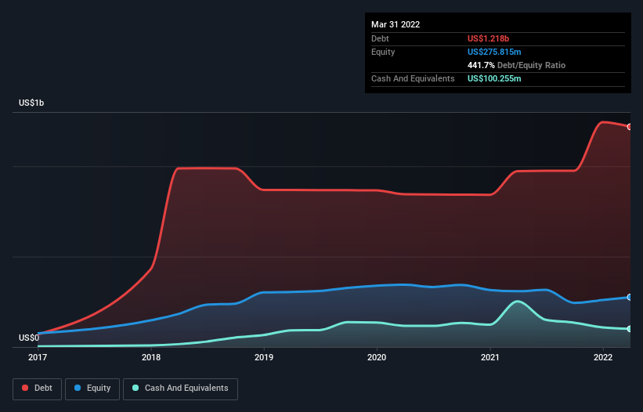The height and width of the screenshot is (412, 643).
Task: Click the US$100.255m cash value
Action: pyautogui.click(x=494, y=78)
